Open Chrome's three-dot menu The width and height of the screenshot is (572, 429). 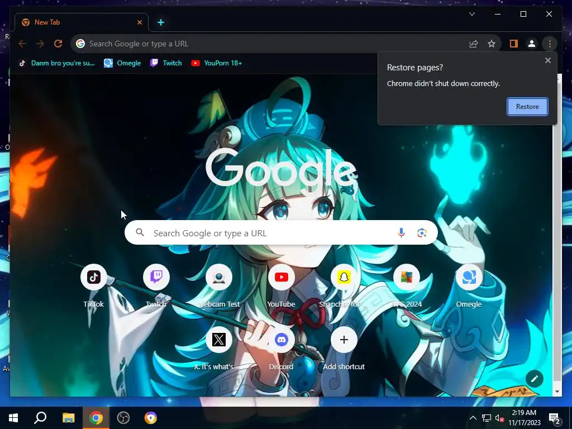click(550, 44)
